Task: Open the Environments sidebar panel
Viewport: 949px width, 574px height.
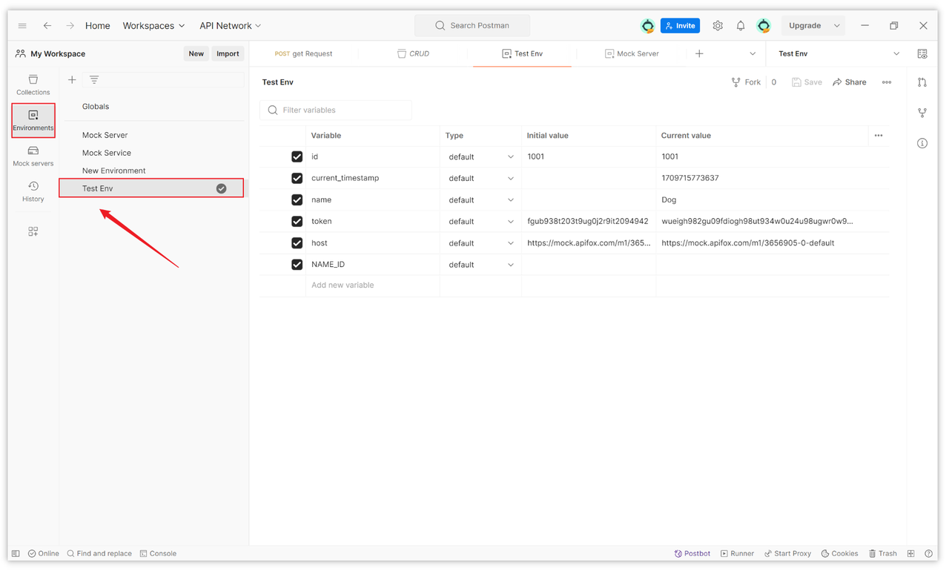Action: 33,120
